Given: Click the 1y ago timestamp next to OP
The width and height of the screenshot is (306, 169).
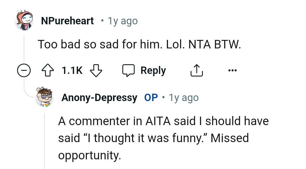Looking at the screenshot, I should (184, 98).
